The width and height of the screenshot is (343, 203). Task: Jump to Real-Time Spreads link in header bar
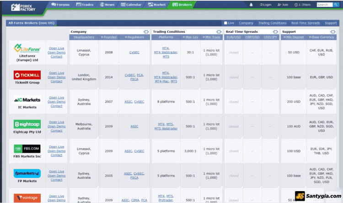click(305, 23)
